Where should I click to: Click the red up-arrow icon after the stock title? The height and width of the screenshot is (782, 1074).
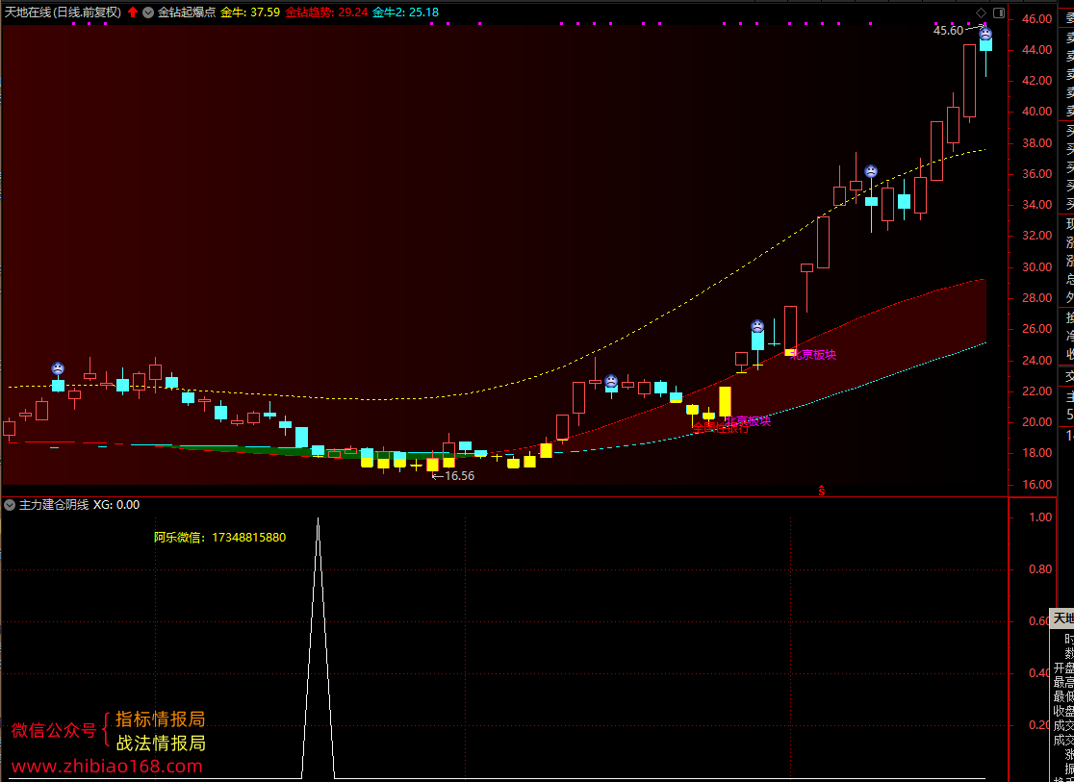(133, 13)
